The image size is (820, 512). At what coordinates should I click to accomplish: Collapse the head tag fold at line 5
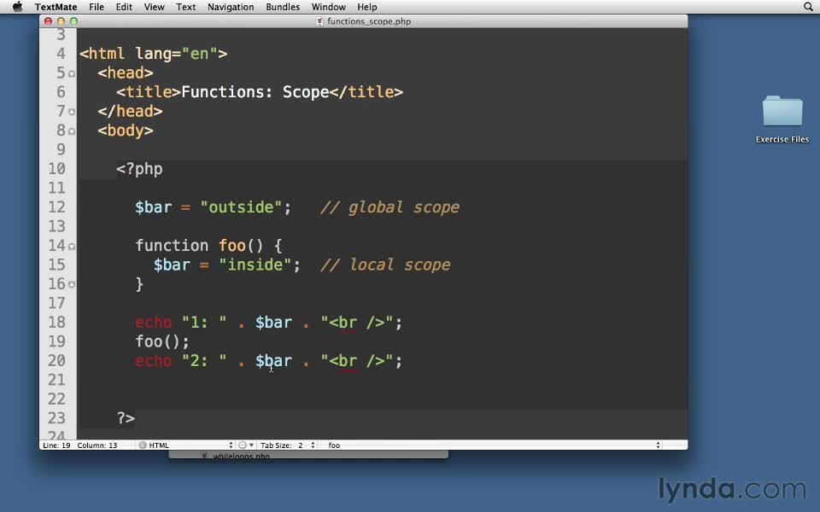coord(72,73)
